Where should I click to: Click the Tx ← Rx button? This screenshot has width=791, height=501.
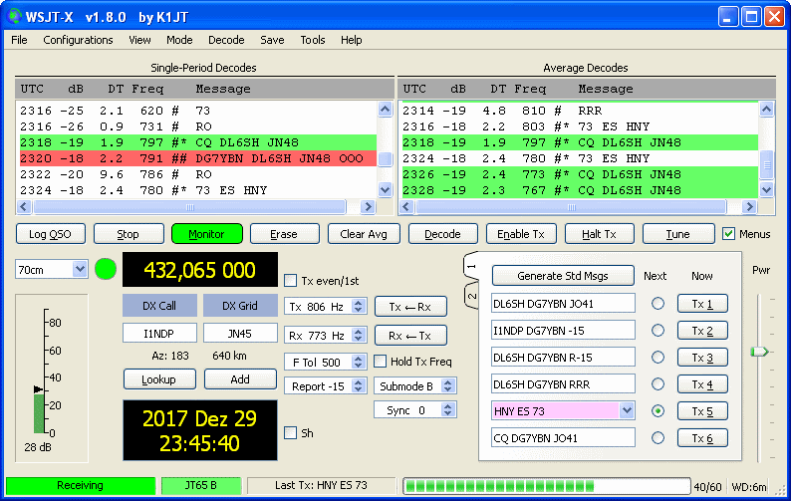point(409,307)
